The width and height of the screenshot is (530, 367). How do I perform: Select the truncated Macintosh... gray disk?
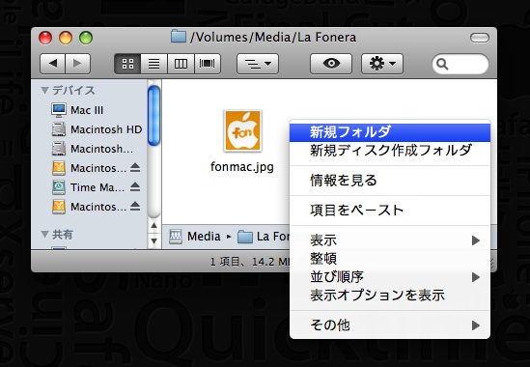point(101,149)
